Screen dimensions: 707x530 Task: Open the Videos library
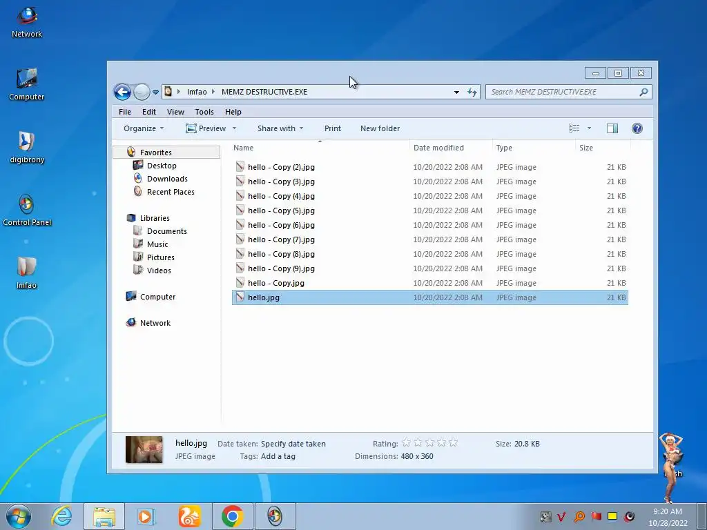click(x=159, y=270)
